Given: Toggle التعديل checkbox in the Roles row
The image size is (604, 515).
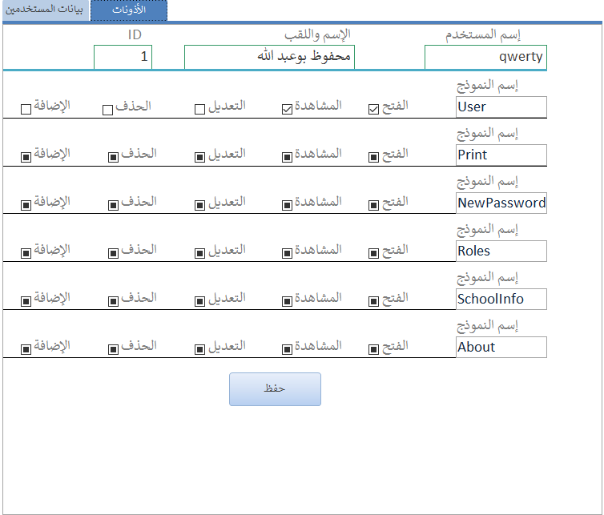Looking at the screenshot, I should pyautogui.click(x=200, y=253).
